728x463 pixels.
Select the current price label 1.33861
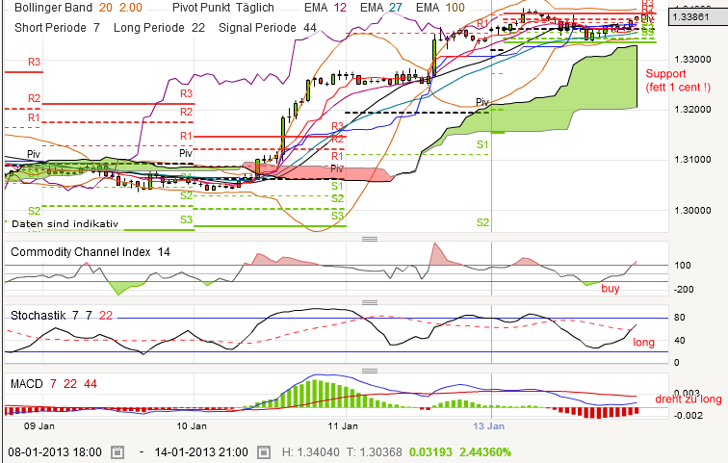pos(696,17)
